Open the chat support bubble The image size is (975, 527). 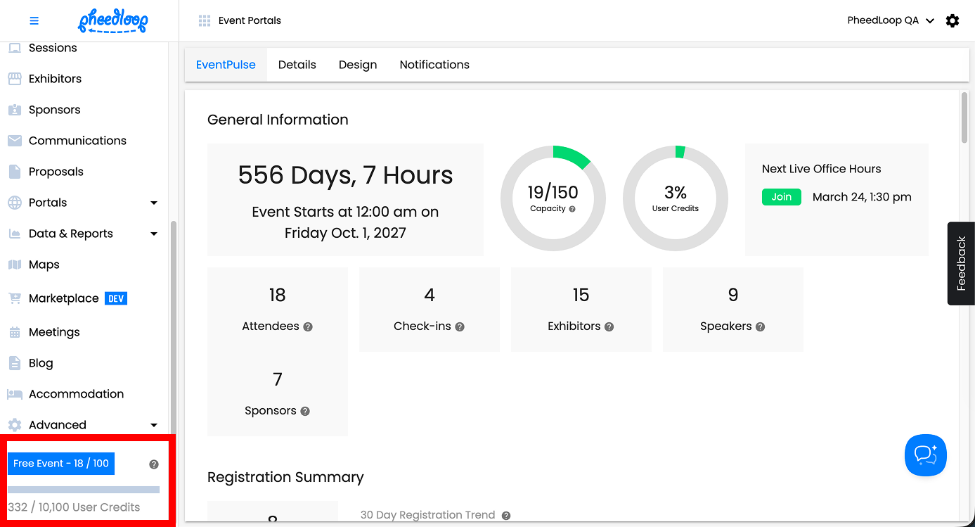926,455
